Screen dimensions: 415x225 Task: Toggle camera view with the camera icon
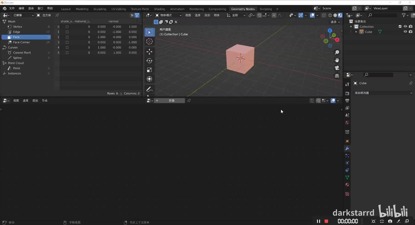337,68
